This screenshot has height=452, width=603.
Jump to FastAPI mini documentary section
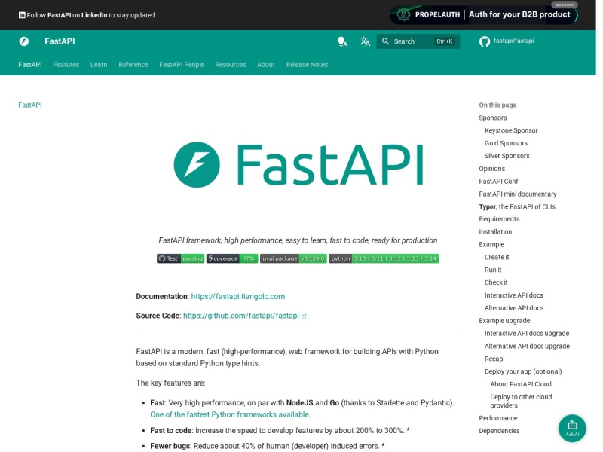[518, 194]
